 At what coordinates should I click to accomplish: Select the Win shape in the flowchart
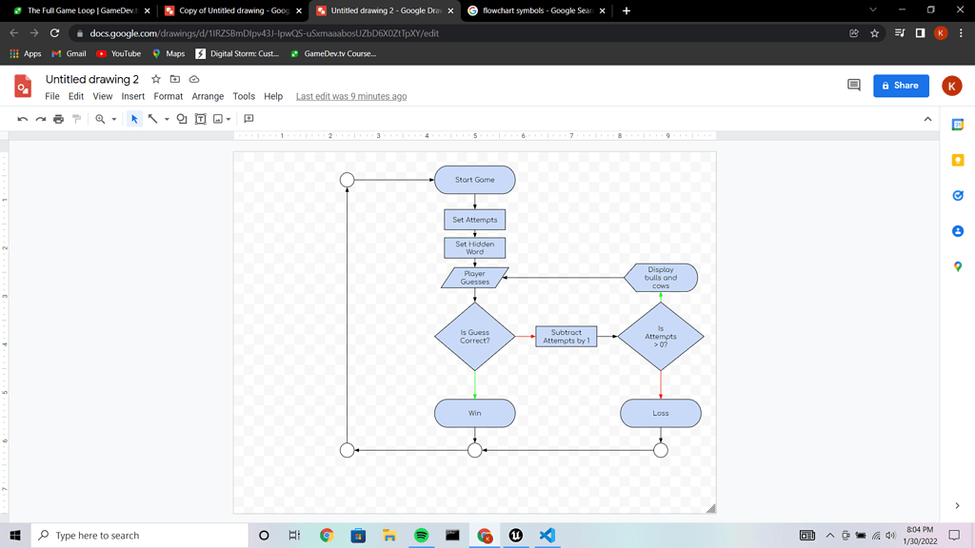[474, 412]
